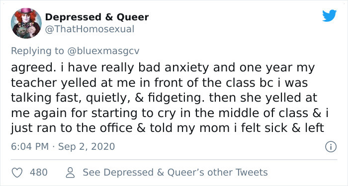Image resolution: width=348 pixels, height=186 pixels.
Task: Open the Mad Hatter profile avatar
Action: pyautogui.click(x=26, y=23)
